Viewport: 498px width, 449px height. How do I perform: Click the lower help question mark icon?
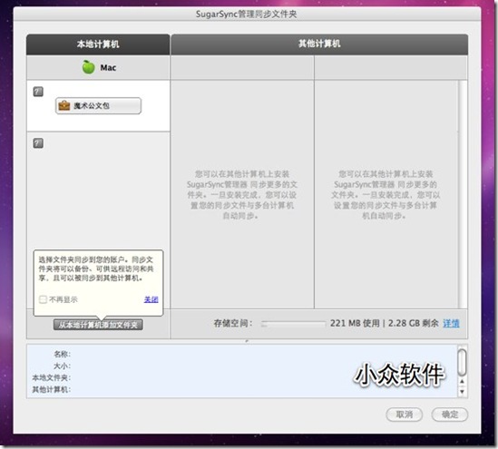click(38, 143)
